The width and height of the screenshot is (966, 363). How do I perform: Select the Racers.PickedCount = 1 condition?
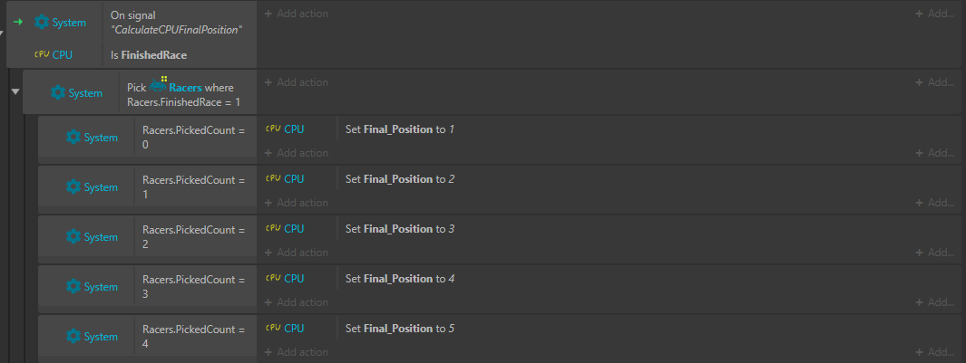point(195,187)
